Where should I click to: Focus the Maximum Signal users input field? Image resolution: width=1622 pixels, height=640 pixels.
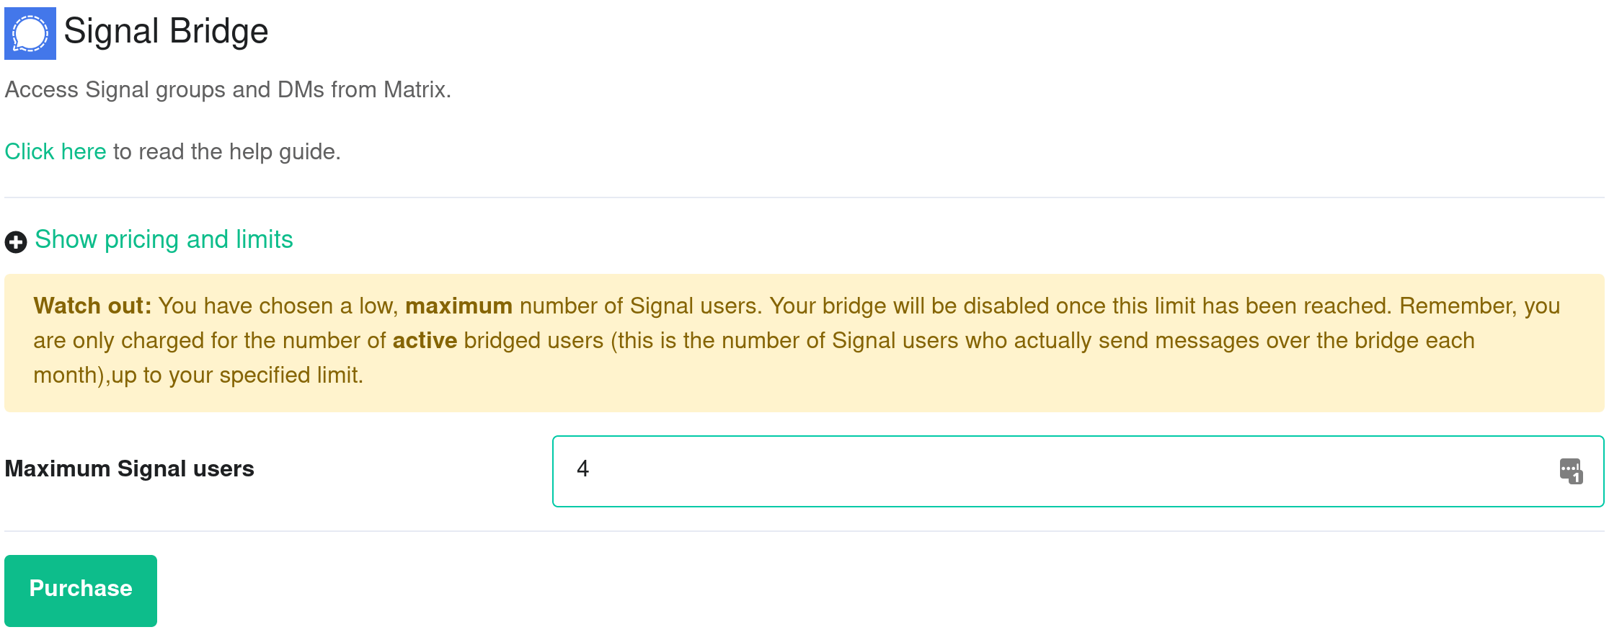(1078, 471)
